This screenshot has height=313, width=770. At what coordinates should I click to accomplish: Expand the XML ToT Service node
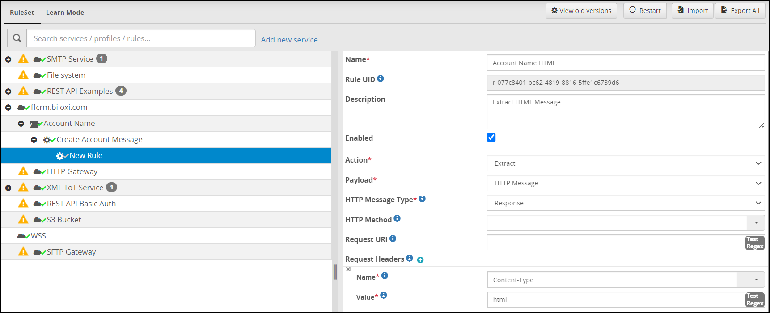coord(8,188)
